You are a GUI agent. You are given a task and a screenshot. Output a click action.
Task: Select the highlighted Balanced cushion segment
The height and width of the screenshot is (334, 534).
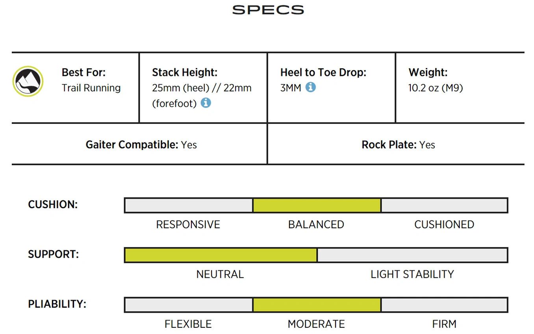pos(317,205)
